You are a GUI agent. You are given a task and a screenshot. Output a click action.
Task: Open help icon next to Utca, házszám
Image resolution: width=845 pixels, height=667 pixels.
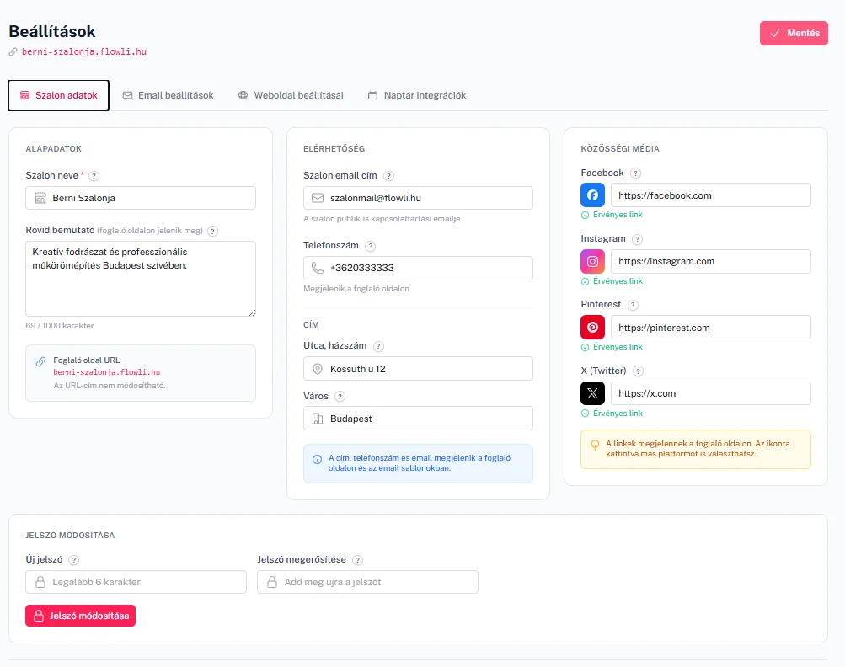[x=378, y=346]
